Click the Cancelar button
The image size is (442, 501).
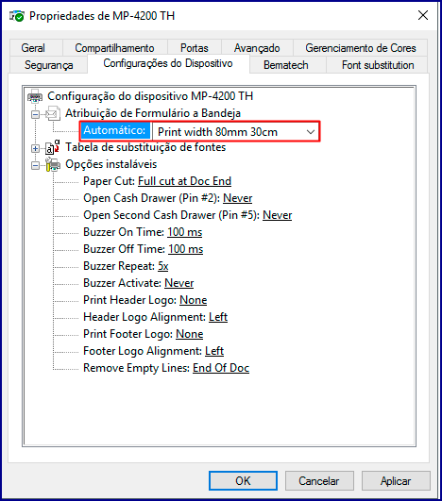pos(319,480)
